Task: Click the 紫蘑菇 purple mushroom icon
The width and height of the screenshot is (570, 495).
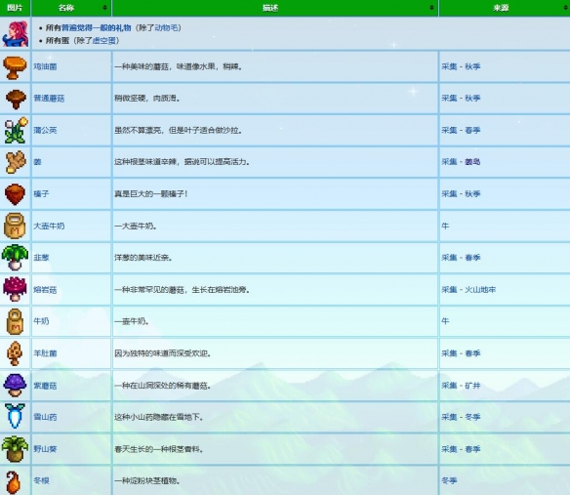Action: [15, 385]
